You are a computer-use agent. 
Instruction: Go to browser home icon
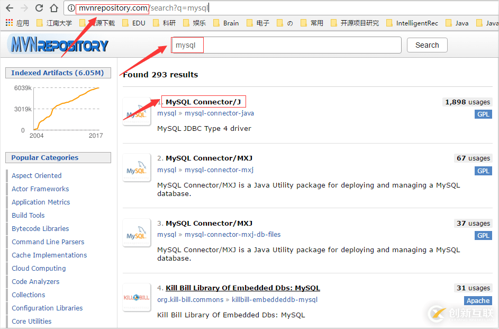54,8
